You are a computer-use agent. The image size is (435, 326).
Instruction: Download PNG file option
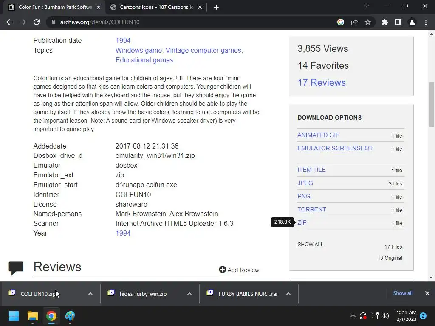coord(304,196)
